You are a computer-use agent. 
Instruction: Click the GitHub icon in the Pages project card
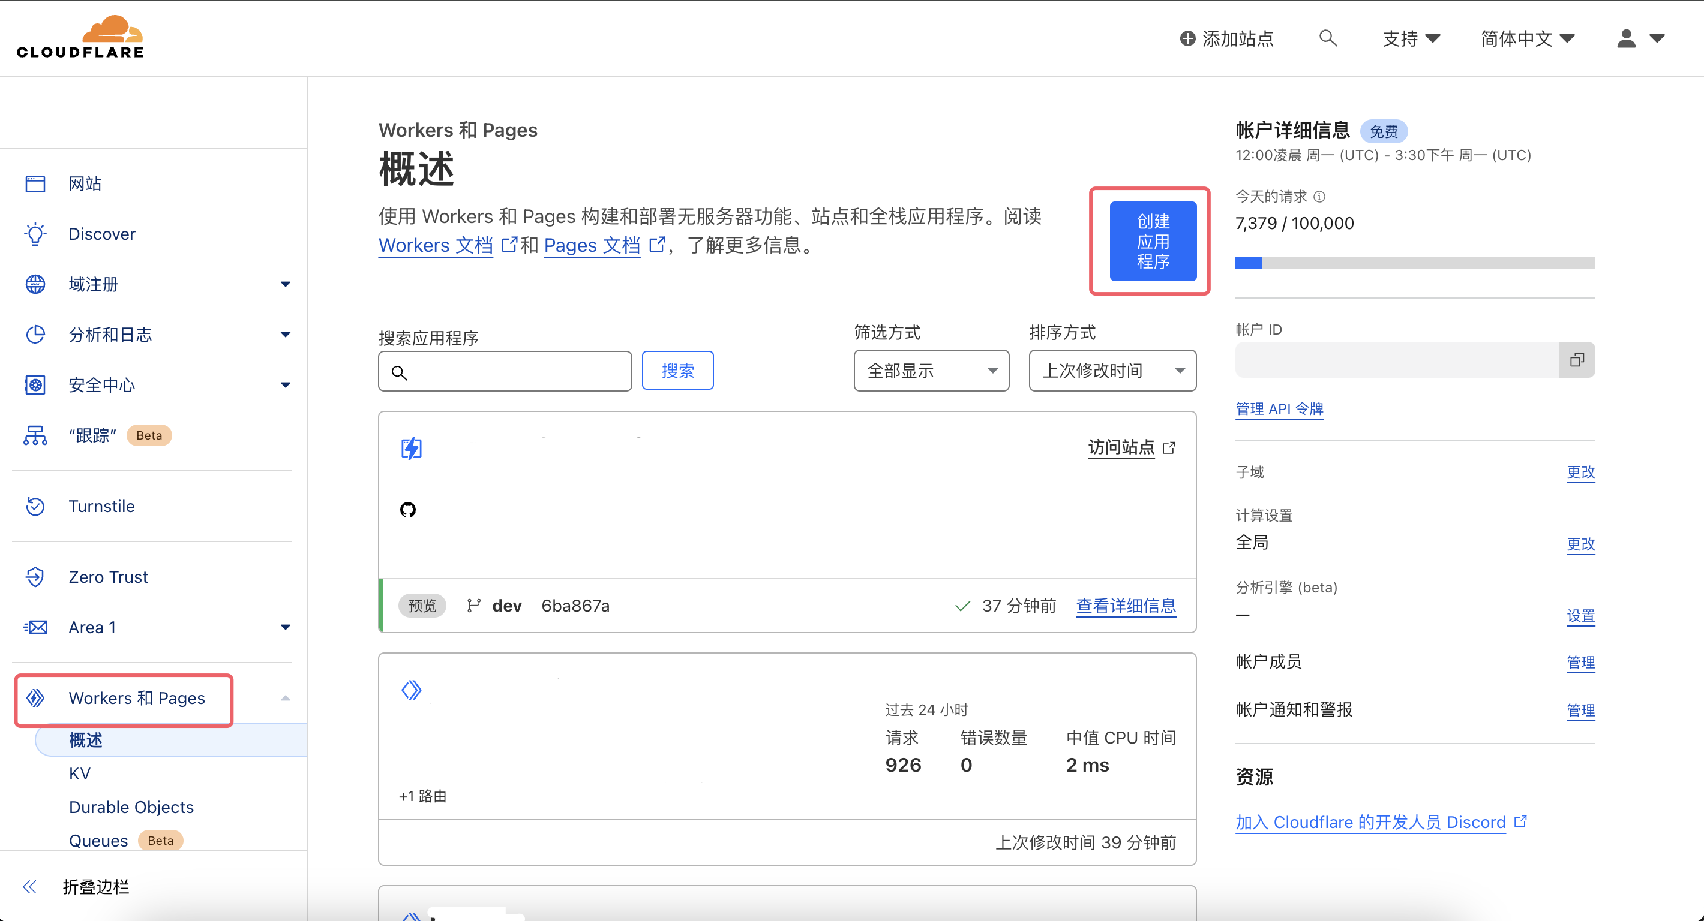[408, 510]
